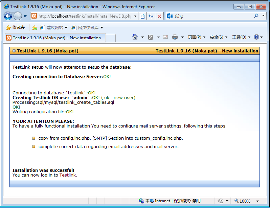Click the 'TestLink 1.9.16 (Moka pot)' page header title
Image resolution: width=270 pixels, height=208 pixels.
click(47, 51)
